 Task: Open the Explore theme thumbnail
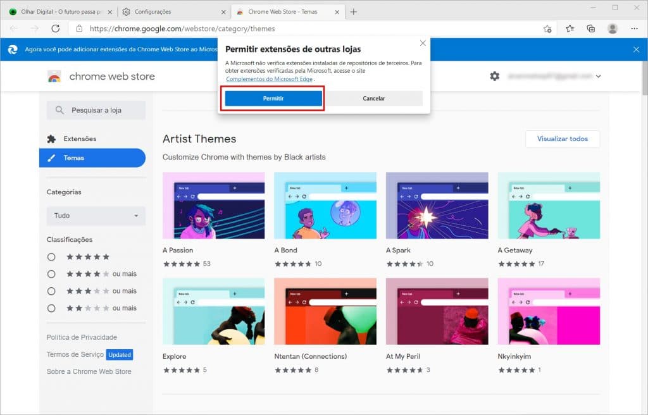click(214, 311)
